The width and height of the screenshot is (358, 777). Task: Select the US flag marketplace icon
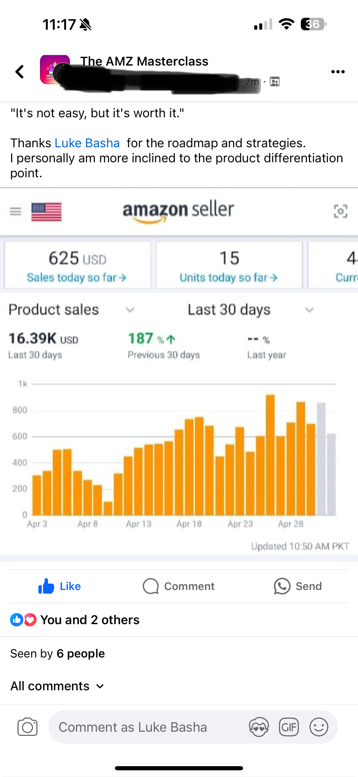coord(46,212)
